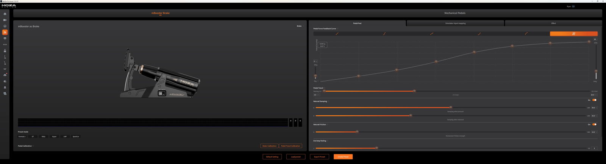Image resolution: width=606 pixels, height=164 pixels.
Task: Click the Damping when pressed value field
Action: click(x=594, y=108)
